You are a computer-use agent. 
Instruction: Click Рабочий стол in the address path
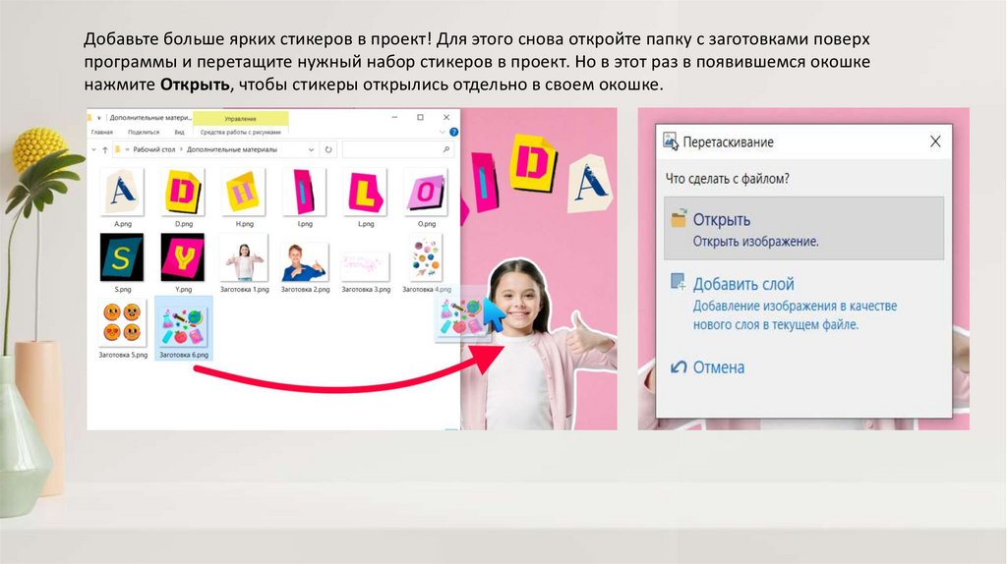pyautogui.click(x=154, y=149)
